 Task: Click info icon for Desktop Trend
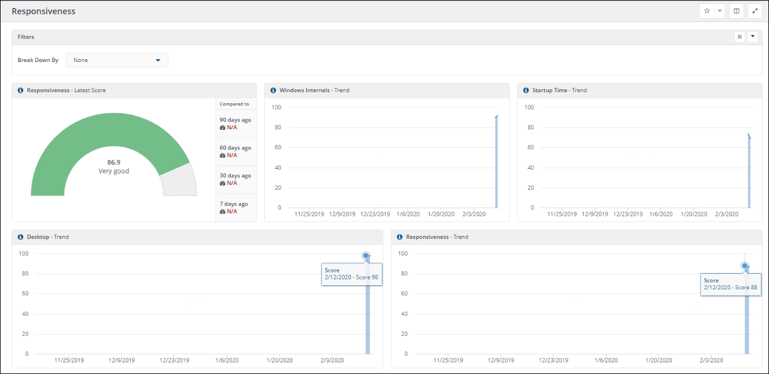coord(20,237)
